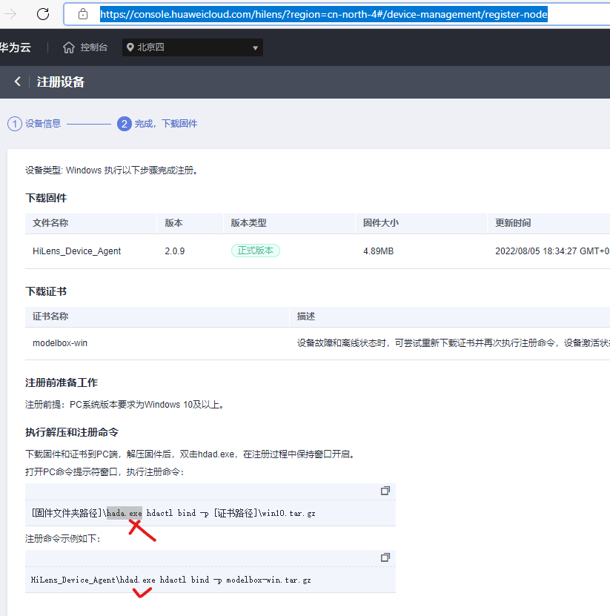
Task: Click the 下载证书 section heading
Action: coord(46,291)
